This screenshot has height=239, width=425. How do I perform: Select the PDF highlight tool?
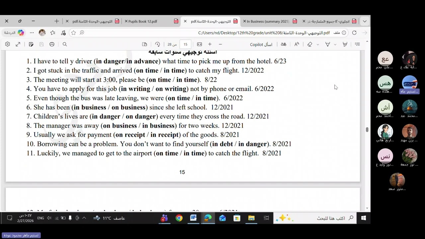(x=345, y=44)
